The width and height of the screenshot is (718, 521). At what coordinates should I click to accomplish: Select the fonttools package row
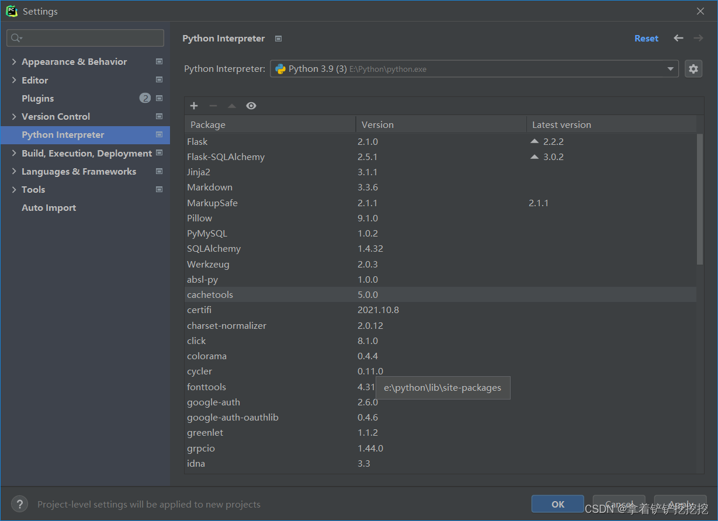[x=440, y=387]
